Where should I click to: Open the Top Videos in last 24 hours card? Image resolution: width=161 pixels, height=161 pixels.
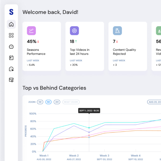click(85, 46)
